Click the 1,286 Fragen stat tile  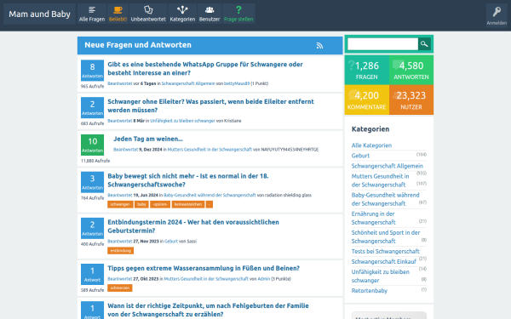pos(367,70)
